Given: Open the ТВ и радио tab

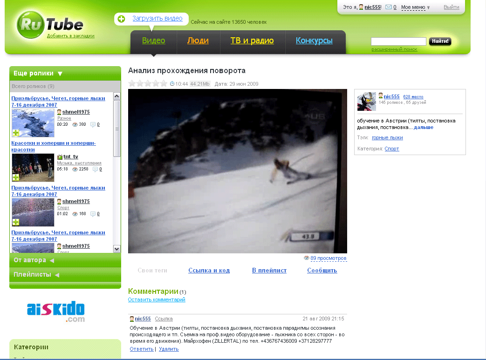Looking at the screenshot, I should 252,41.
